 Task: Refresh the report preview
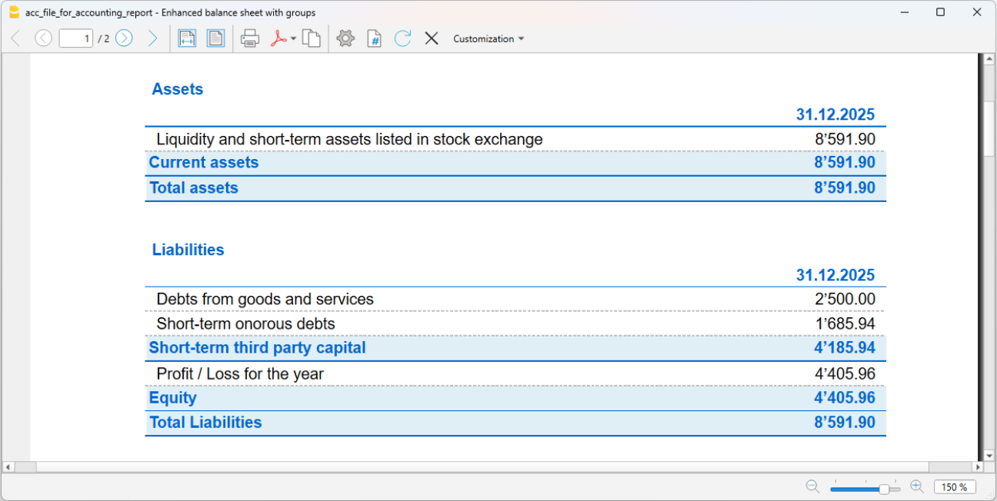pos(402,38)
